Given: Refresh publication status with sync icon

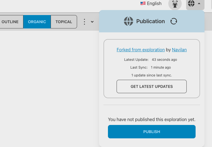Looking at the screenshot, I should pyautogui.click(x=174, y=21).
